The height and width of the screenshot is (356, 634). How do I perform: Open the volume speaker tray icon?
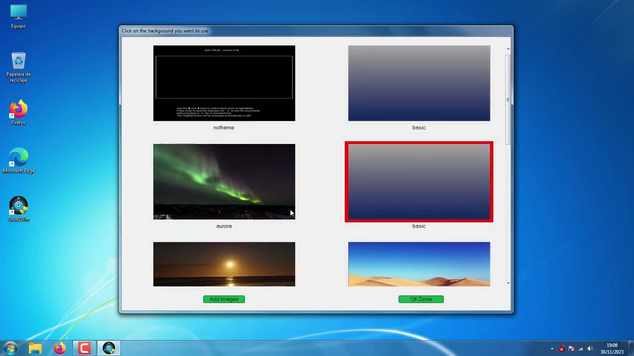point(590,349)
